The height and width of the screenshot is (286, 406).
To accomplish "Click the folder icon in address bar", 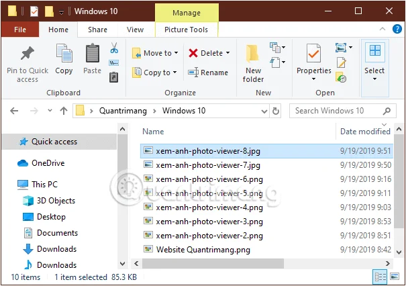I will click(x=80, y=111).
